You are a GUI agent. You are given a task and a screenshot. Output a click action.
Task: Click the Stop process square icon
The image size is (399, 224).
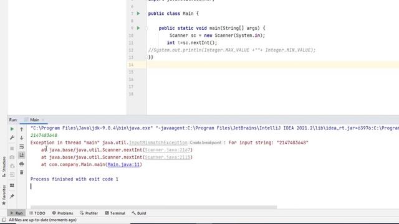pos(12,148)
